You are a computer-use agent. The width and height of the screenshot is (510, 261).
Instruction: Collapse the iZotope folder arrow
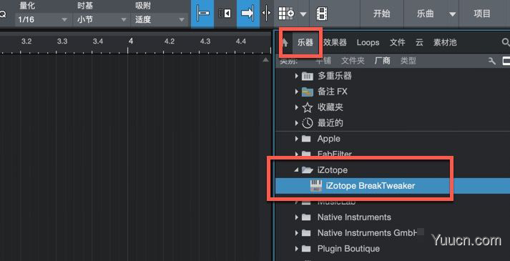(296, 170)
